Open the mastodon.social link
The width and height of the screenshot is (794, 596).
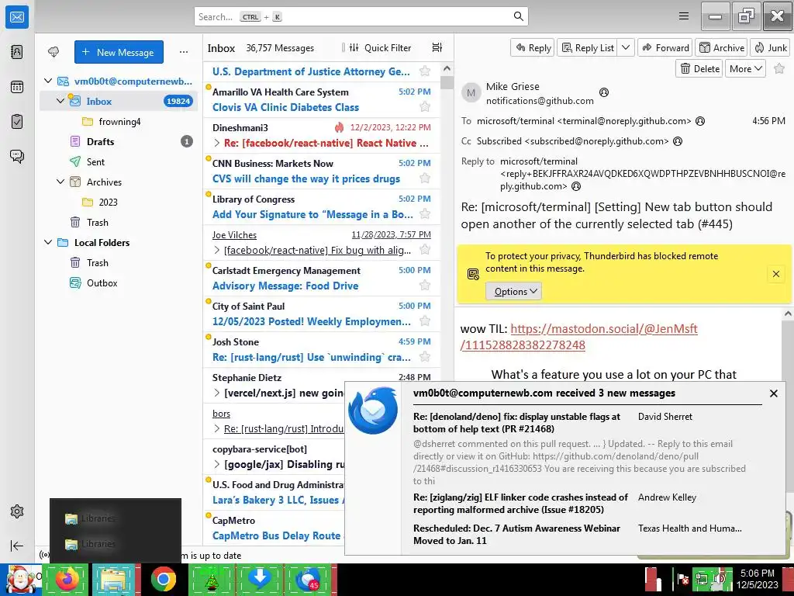coord(578,337)
